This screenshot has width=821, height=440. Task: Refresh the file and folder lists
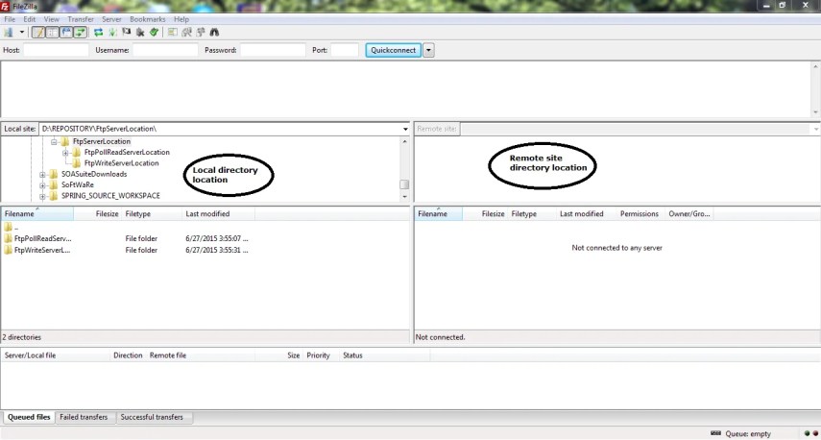pyautogui.click(x=99, y=33)
